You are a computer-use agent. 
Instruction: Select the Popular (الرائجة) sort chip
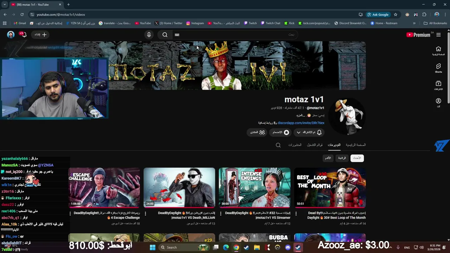(342, 158)
